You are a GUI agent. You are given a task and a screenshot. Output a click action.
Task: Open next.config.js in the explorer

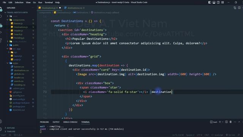pyautogui.click(x=19, y=99)
